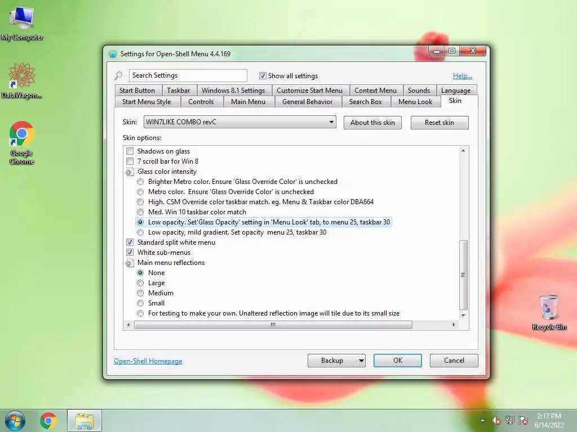
Task: Click the Cancel button
Action: [x=454, y=361]
